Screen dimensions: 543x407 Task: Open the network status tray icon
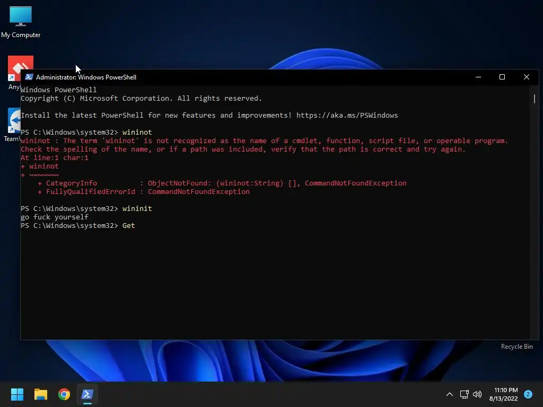(x=464, y=394)
